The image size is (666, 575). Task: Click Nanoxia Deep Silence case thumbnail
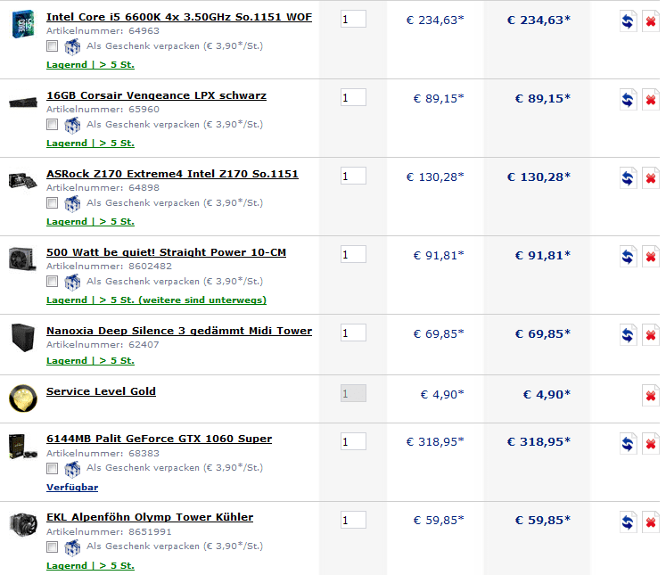point(23,338)
